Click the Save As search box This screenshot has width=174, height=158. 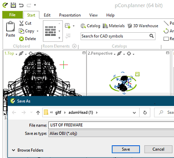[164, 113]
